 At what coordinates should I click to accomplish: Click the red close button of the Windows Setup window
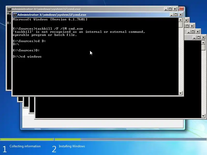181,9
